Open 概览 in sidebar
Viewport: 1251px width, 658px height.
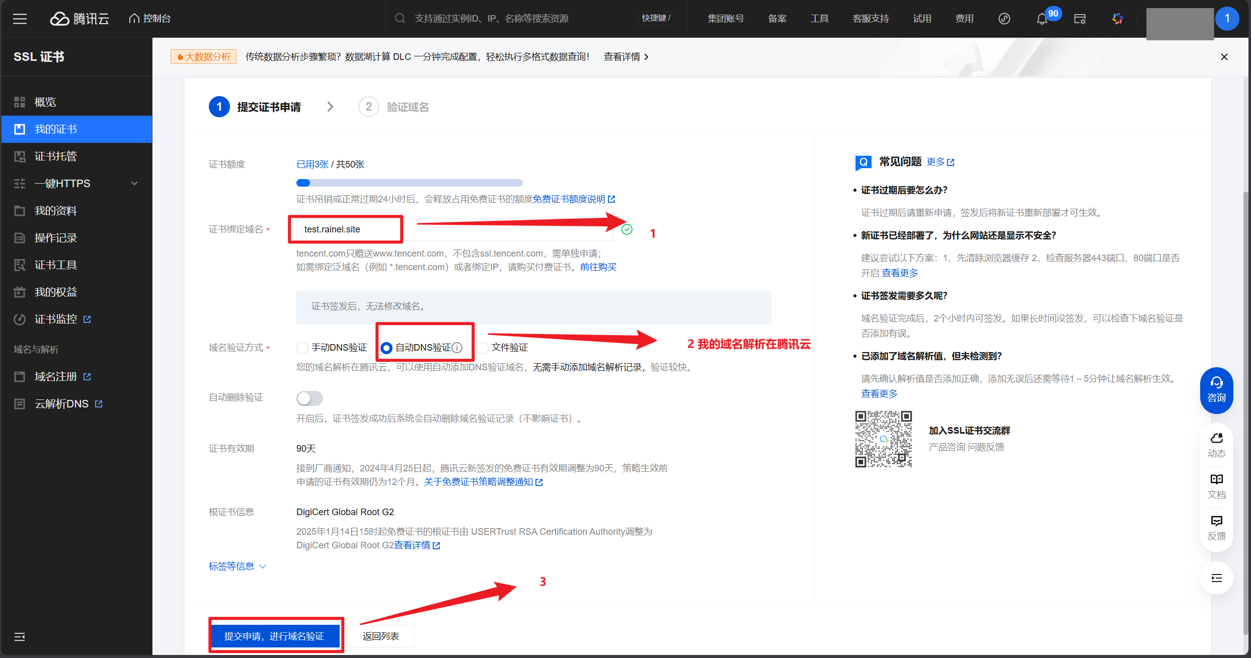[x=76, y=102]
